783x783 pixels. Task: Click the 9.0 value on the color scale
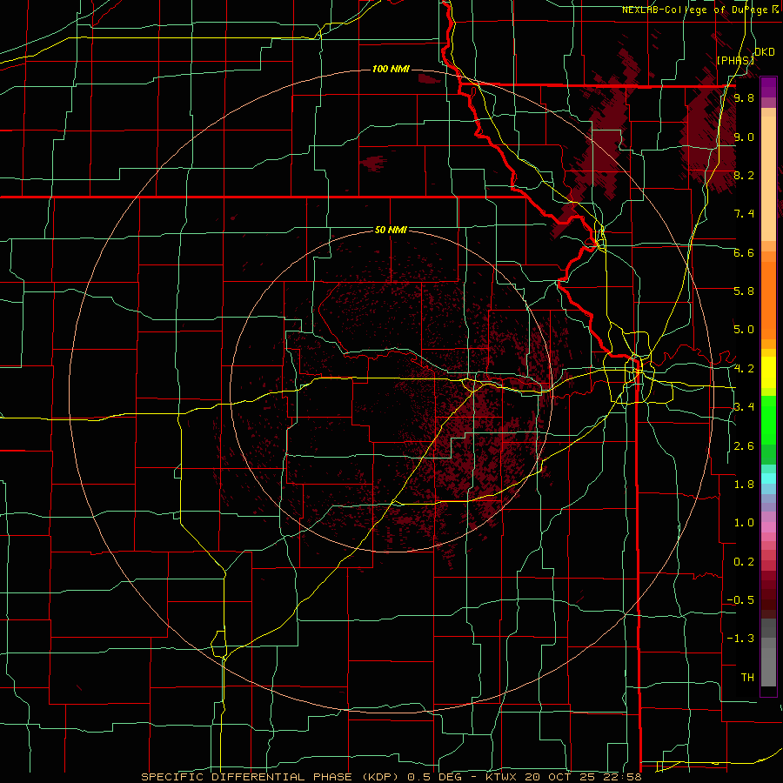tap(744, 137)
